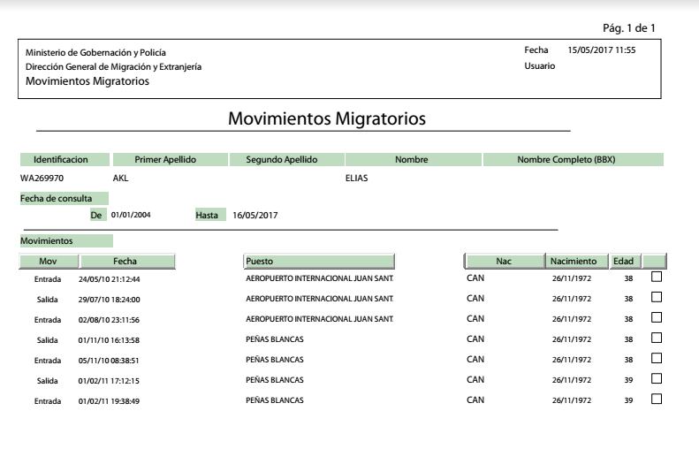Image resolution: width=699 pixels, height=449 pixels.
Task: Select the checkbox for the 01/11/10 Salida row
Action: 656,339
